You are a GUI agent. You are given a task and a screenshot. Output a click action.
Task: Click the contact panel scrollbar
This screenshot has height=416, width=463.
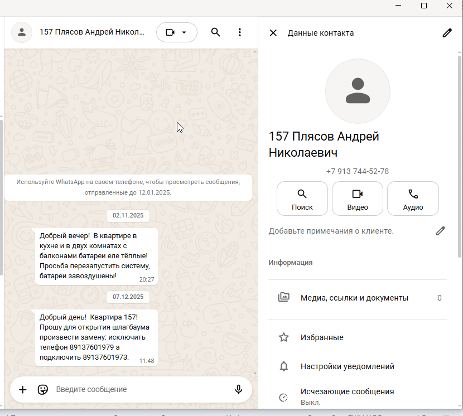click(460, 157)
